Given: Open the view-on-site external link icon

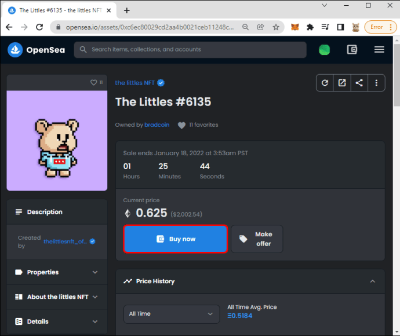Looking at the screenshot, I should (x=342, y=83).
